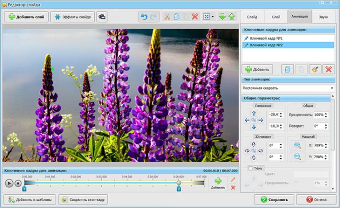Delete keyframe with red X in animation panel

(327, 69)
